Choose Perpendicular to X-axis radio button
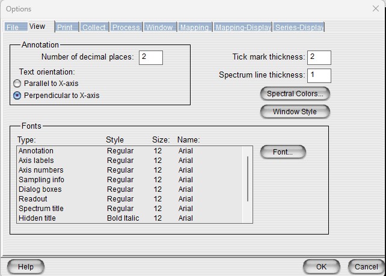 (x=17, y=95)
